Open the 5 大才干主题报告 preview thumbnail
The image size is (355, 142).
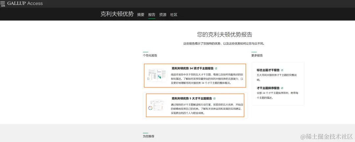pos(157,105)
